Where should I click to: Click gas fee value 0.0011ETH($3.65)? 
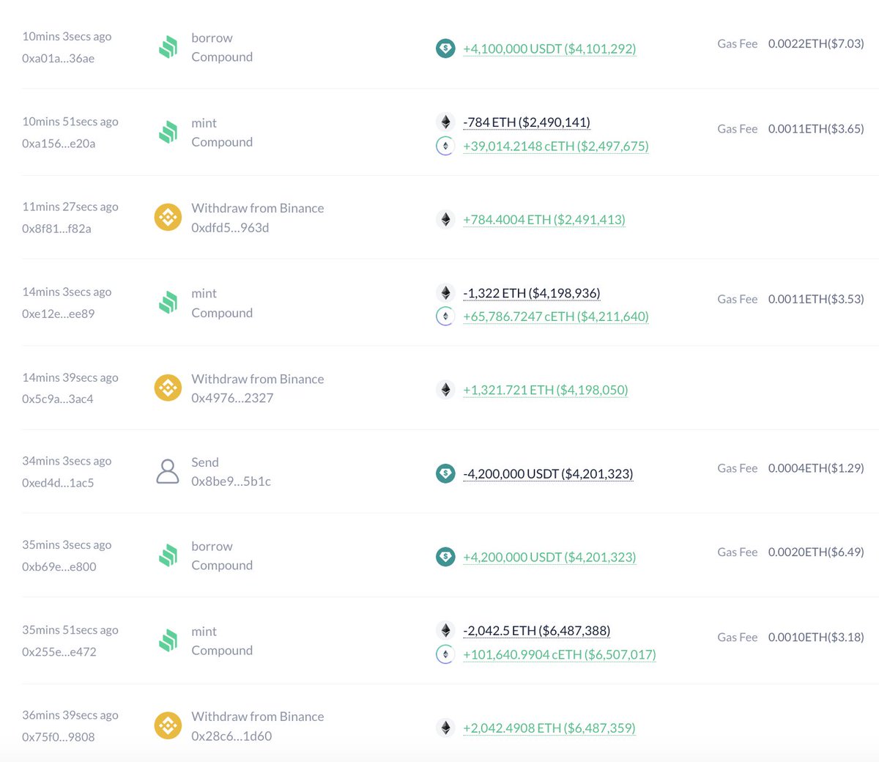816,129
